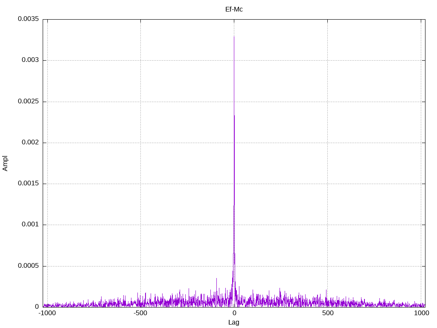Click the x-axis label 'Lag'
Image resolution: width=437 pixels, height=328 pixels.
(233, 322)
